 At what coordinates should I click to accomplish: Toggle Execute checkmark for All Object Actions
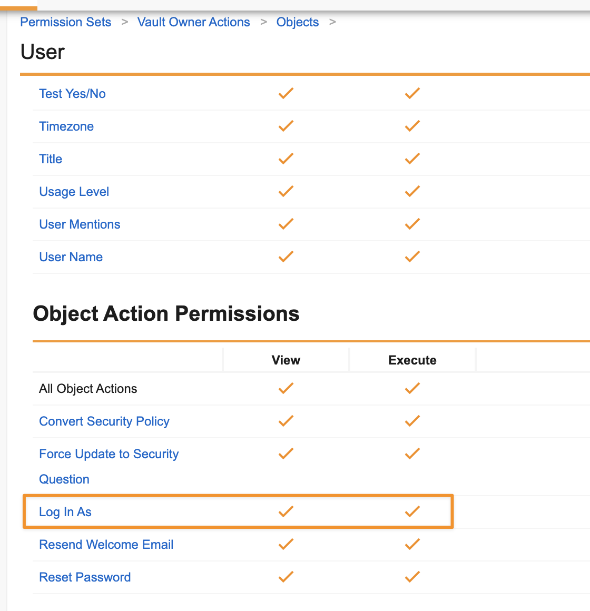pos(412,389)
